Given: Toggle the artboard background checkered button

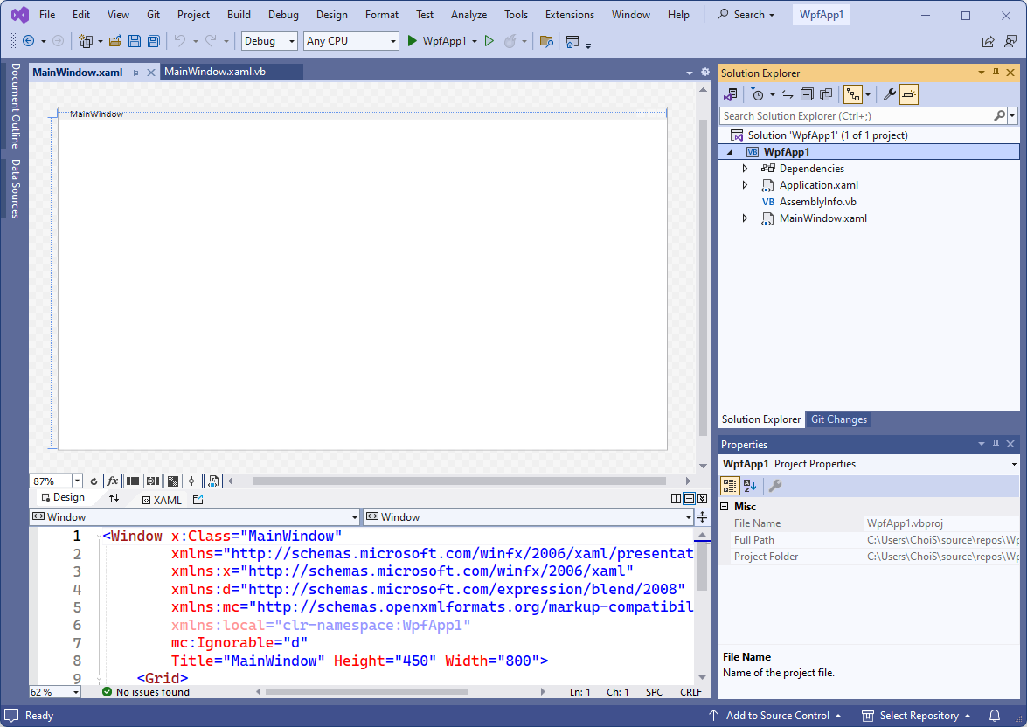Looking at the screenshot, I should pos(173,481).
